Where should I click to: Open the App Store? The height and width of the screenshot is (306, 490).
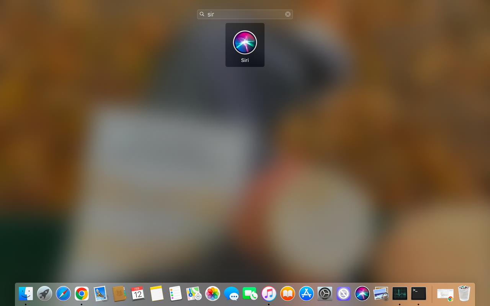[306, 294]
